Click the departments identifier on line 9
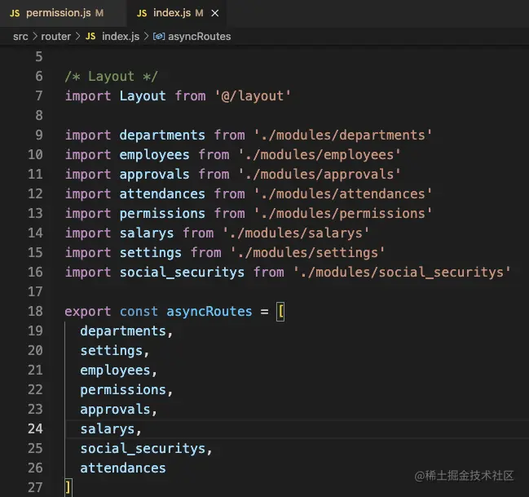 [x=162, y=135]
